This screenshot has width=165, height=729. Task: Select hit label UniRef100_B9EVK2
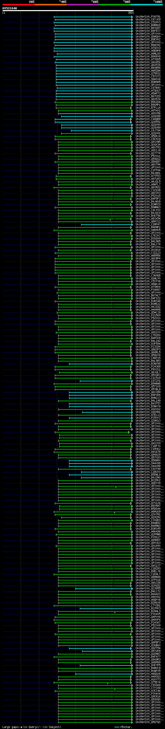148,39
